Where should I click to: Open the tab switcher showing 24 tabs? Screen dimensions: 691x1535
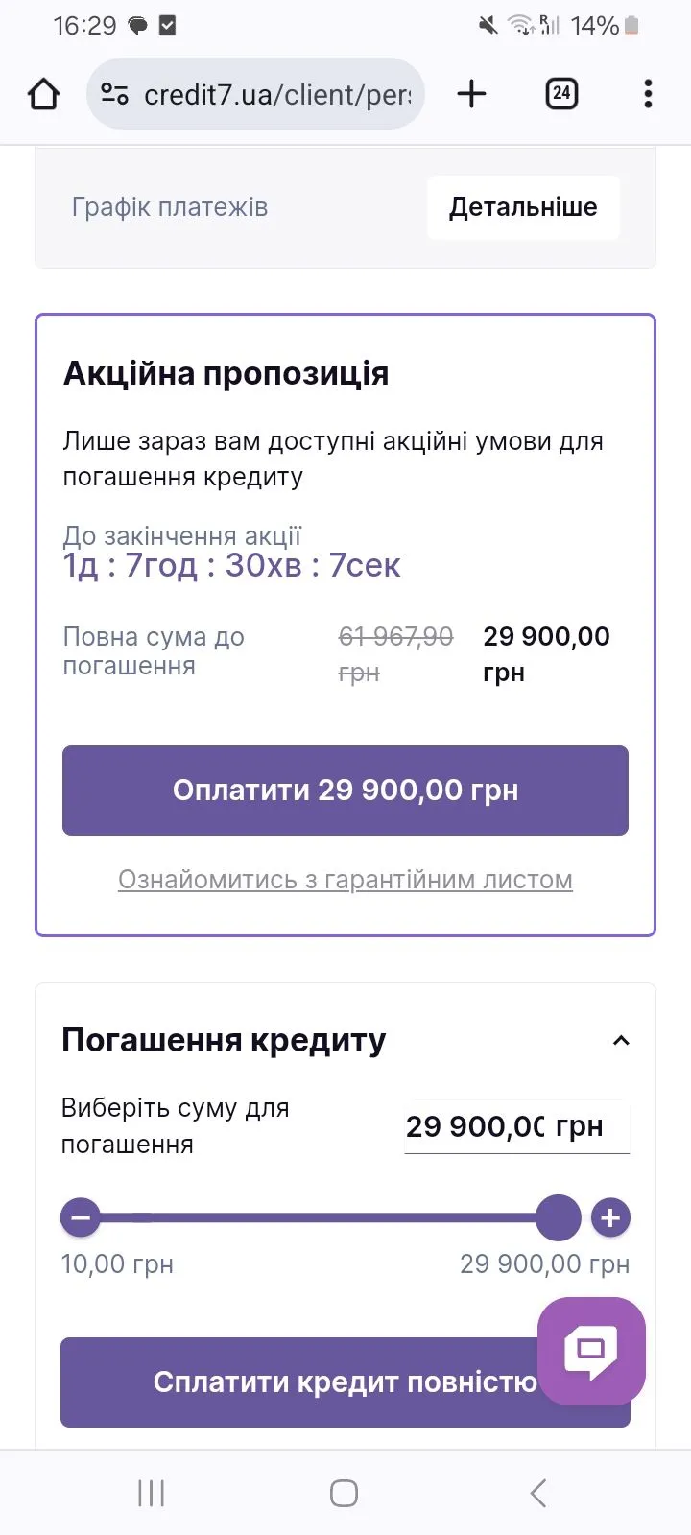click(x=561, y=94)
